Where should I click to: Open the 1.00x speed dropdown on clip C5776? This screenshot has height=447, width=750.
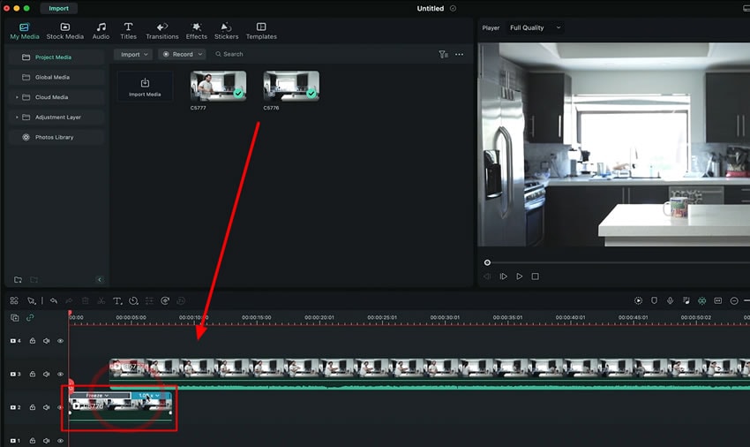click(149, 396)
